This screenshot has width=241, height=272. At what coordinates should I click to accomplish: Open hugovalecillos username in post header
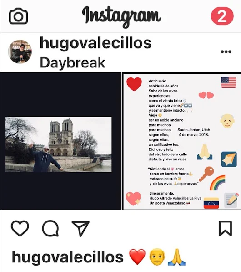coord(95,43)
